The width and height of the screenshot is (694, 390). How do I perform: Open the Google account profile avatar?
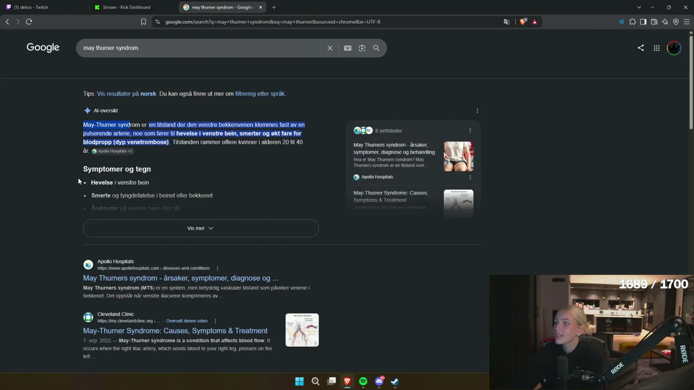[674, 48]
